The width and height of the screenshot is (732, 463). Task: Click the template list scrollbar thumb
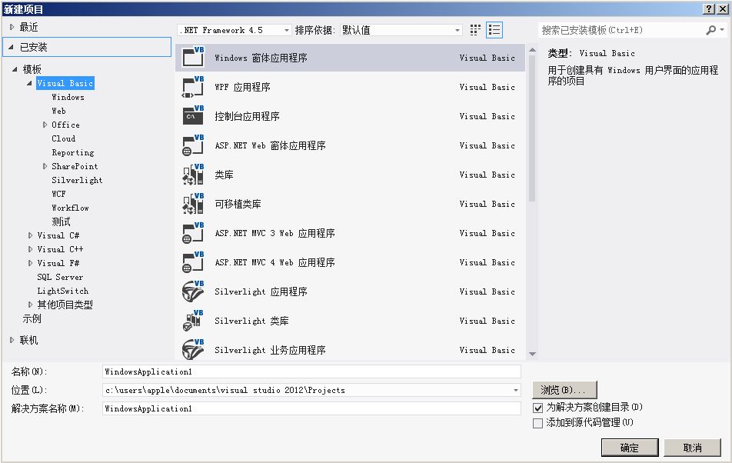[x=532, y=128]
